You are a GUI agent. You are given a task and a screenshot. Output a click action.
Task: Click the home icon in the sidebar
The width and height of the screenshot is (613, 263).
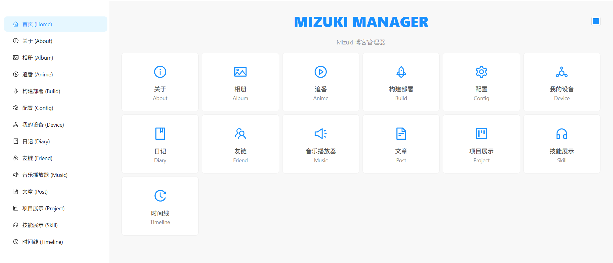tap(16, 24)
